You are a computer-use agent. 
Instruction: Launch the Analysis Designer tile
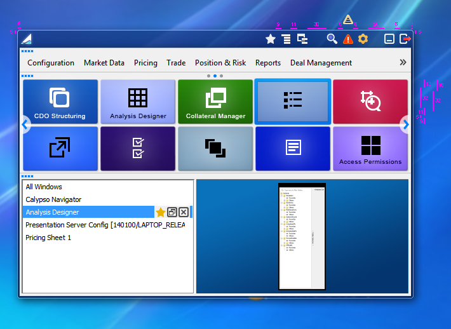pos(138,101)
